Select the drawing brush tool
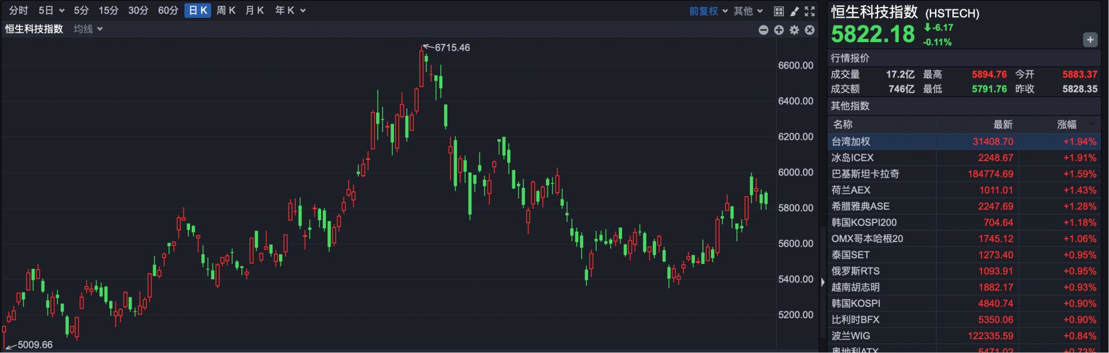Image resolution: width=1109 pixels, height=353 pixels. [x=794, y=11]
